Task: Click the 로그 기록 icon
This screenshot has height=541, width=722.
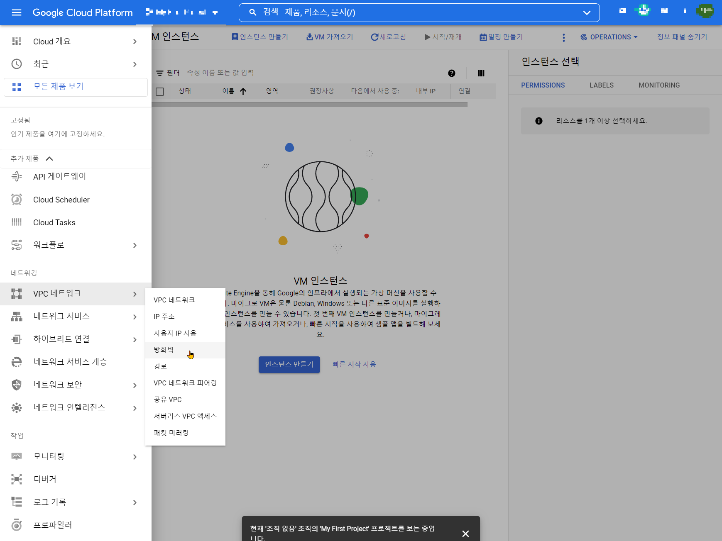Action: [x=17, y=502]
